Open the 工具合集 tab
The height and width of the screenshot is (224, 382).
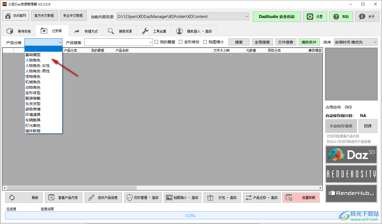[154, 31]
